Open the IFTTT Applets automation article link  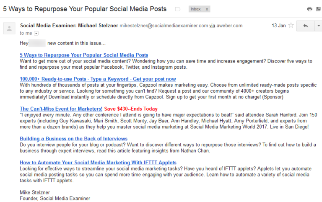98,163
